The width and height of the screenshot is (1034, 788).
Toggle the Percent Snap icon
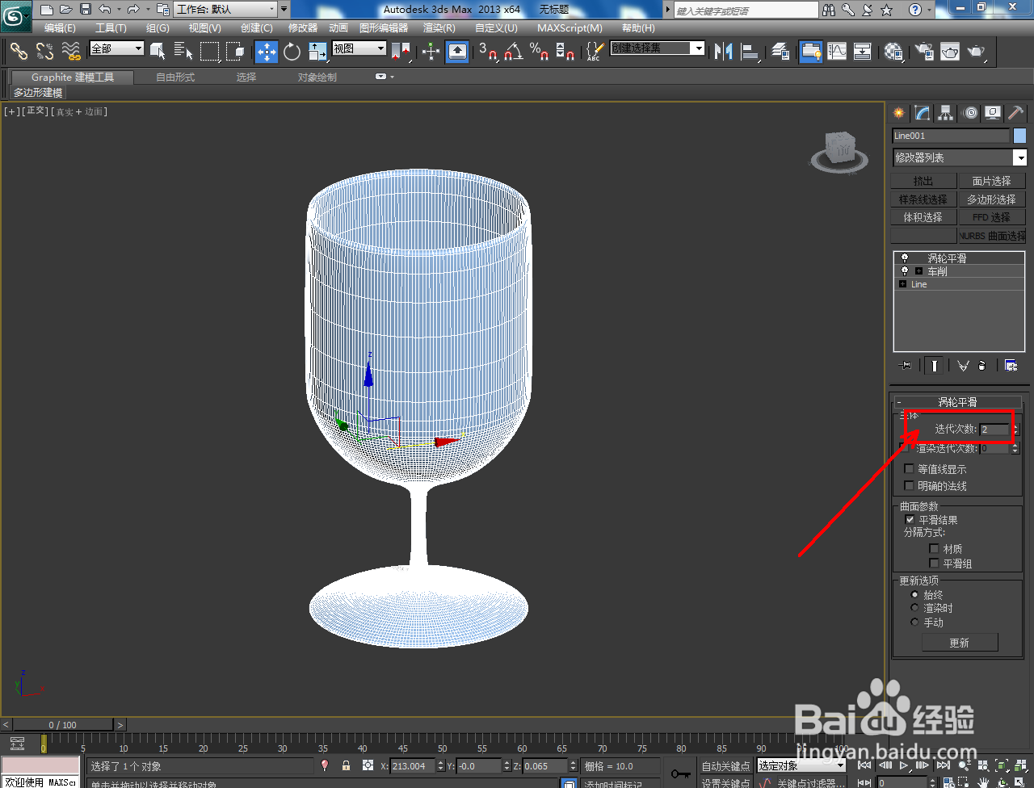540,52
